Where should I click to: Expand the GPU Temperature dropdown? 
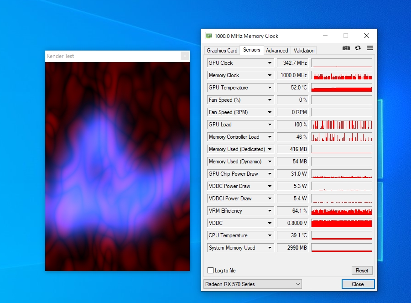pyautogui.click(x=270, y=88)
